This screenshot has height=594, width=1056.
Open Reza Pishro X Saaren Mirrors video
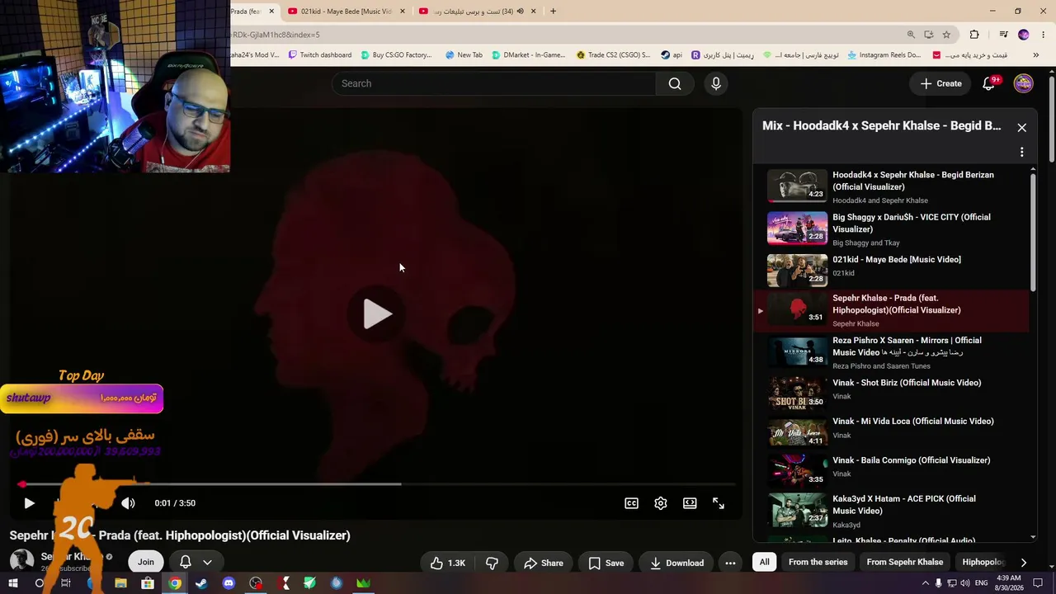click(x=892, y=352)
